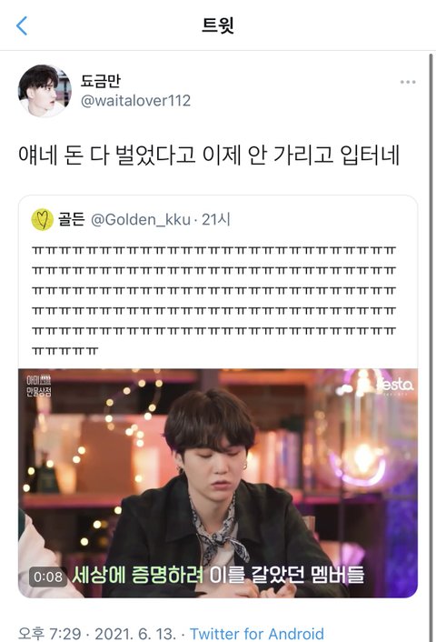Tap the video subtitle caption text
The height and width of the screenshot is (642, 436).
218,575
